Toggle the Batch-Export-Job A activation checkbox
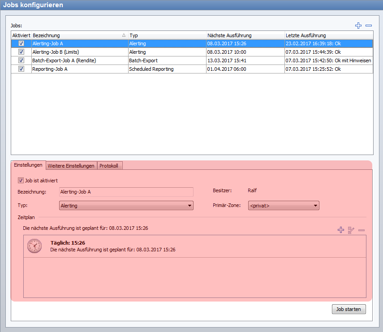The image size is (383, 332). [x=21, y=60]
